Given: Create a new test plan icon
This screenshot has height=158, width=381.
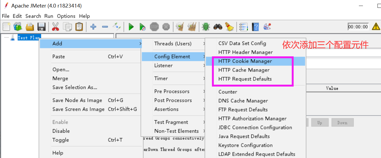Looking at the screenshot, I should (6, 27).
